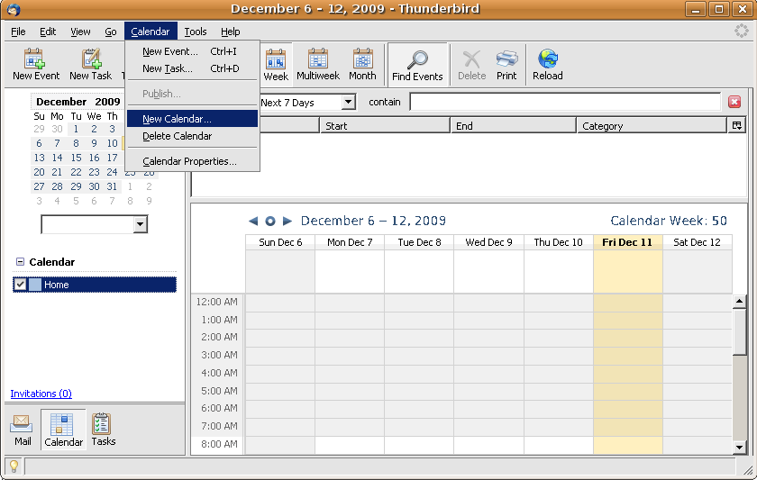Click the Delete toolbar icon
Viewport: 757px width, 480px height.
tap(471, 59)
